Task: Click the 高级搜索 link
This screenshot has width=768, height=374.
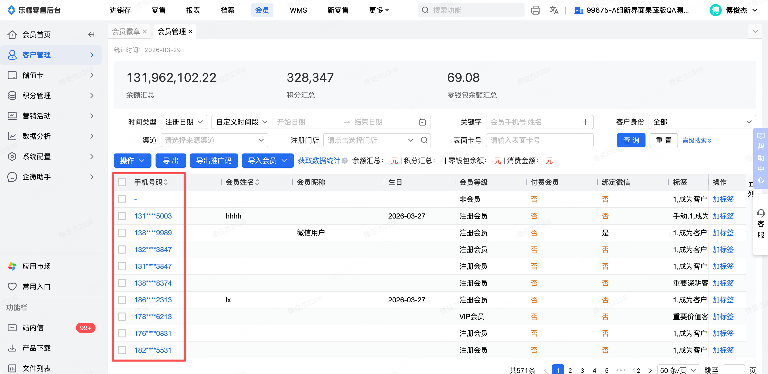Action: 697,140
